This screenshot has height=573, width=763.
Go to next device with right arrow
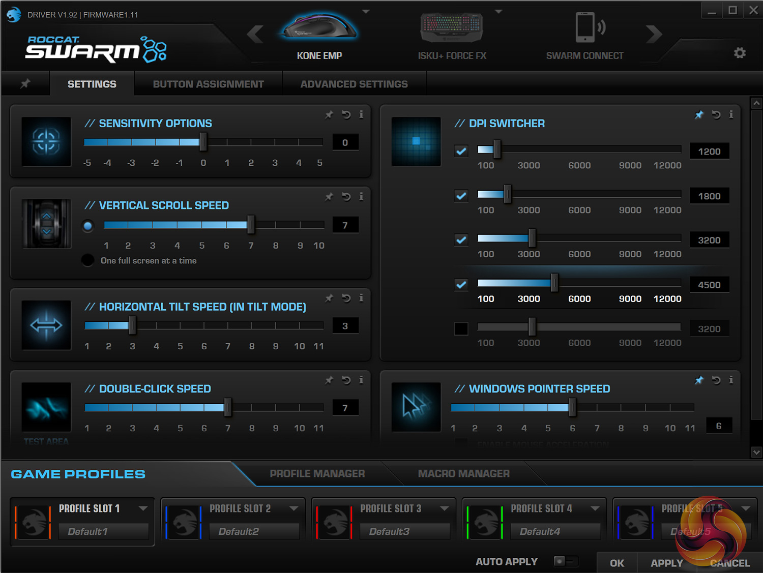[x=654, y=35]
